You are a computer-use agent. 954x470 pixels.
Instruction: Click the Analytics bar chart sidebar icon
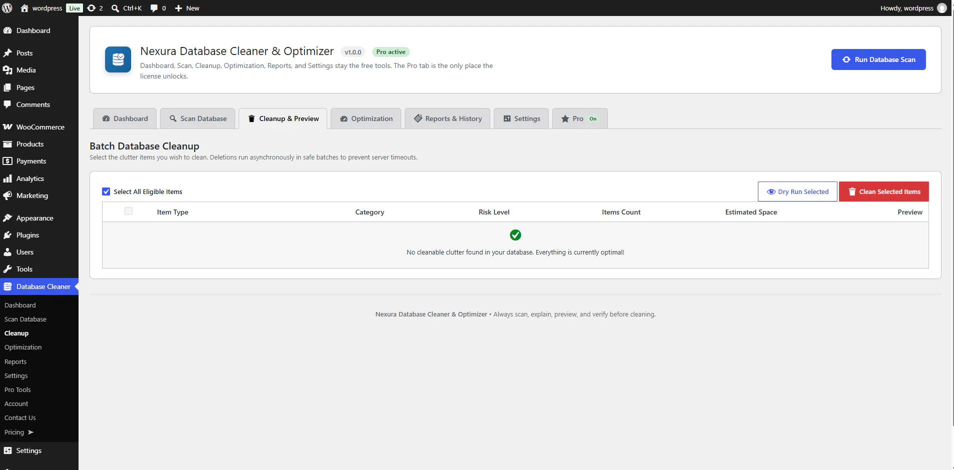[8, 178]
